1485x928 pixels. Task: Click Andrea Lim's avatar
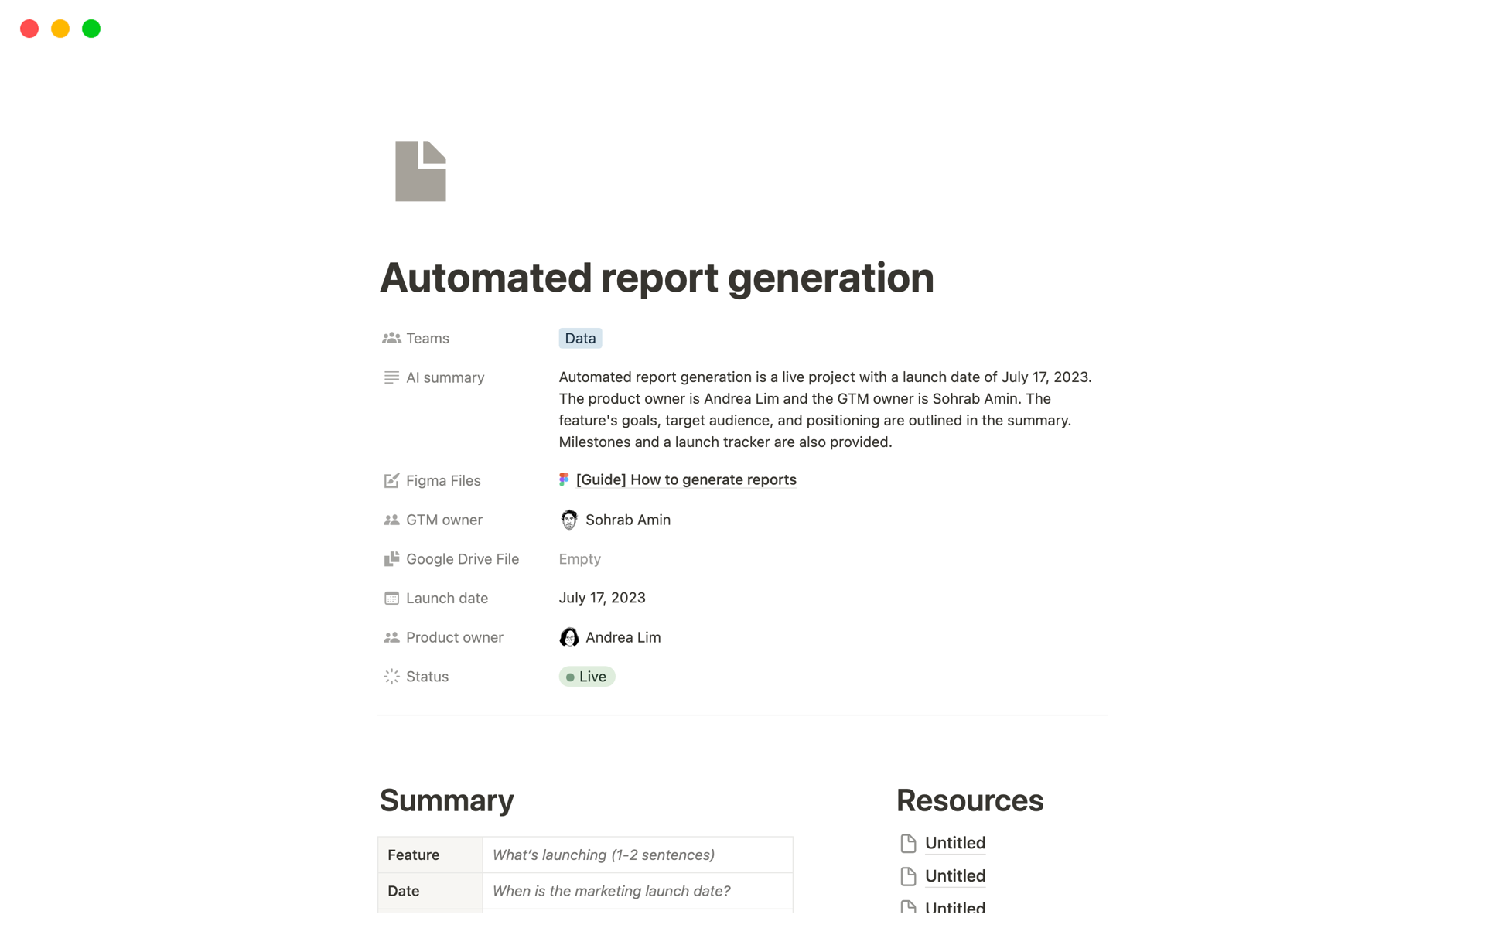click(x=568, y=637)
